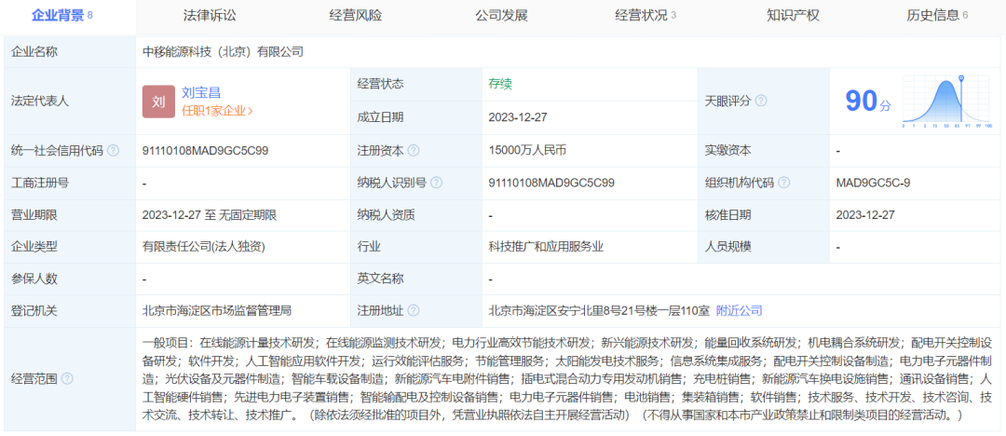Click the 附近公司 link
Viewport: 1006px width, 436px height.
[739, 311]
